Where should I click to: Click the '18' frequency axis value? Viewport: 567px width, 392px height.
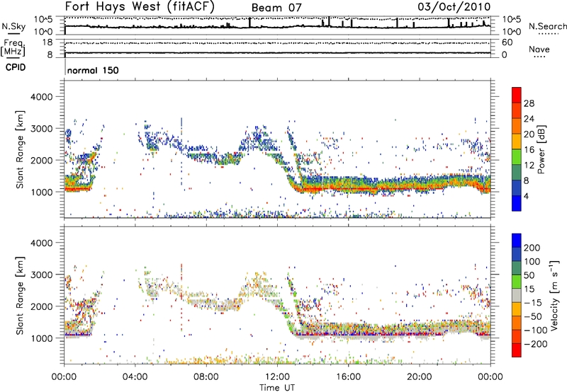click(x=47, y=42)
